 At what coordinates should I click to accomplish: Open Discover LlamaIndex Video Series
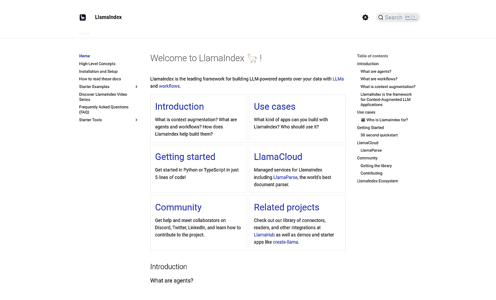pos(103,97)
